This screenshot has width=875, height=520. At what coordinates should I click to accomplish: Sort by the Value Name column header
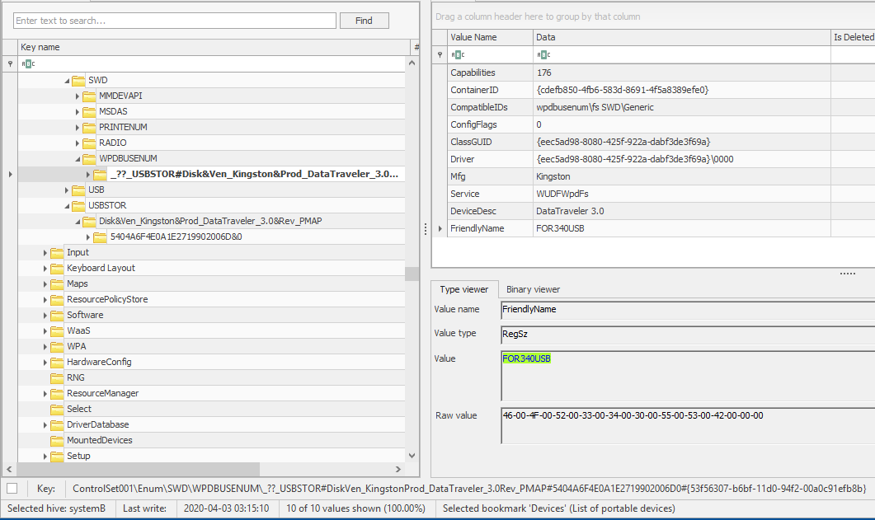[x=489, y=37]
